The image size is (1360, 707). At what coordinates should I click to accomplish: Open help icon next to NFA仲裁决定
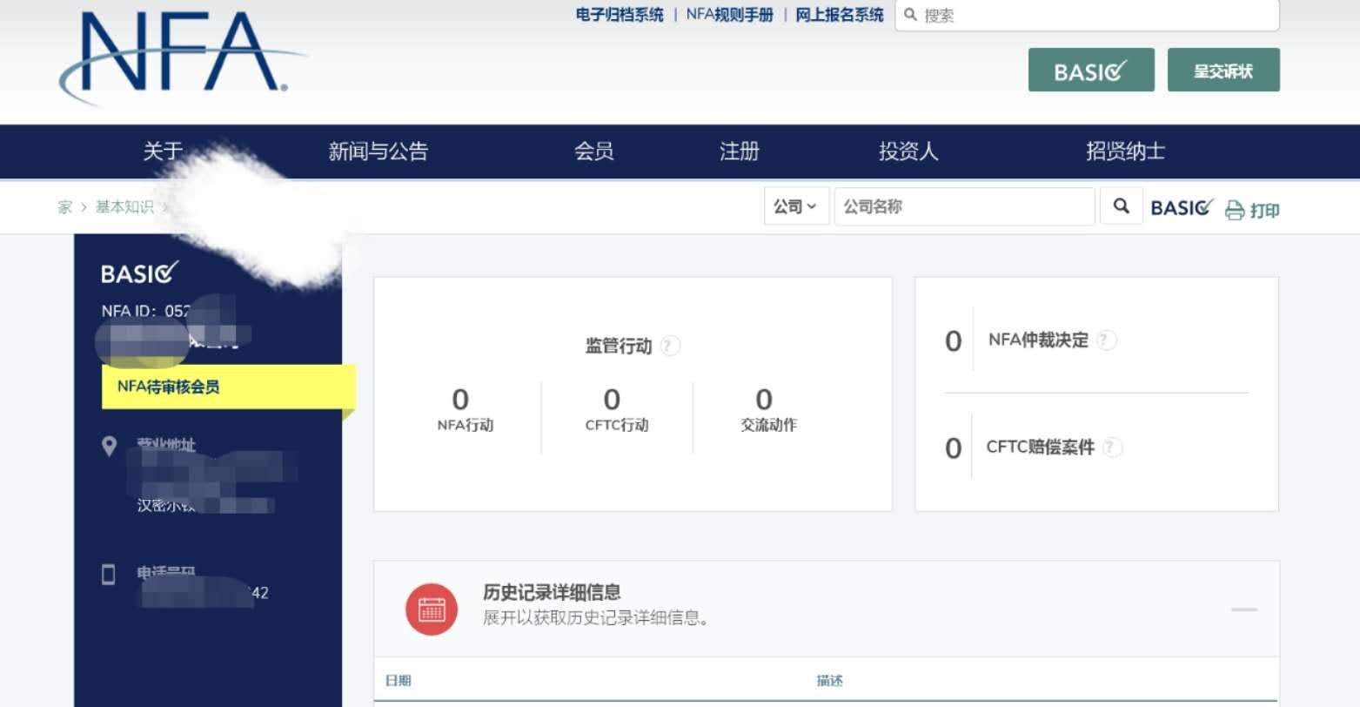coord(1105,340)
